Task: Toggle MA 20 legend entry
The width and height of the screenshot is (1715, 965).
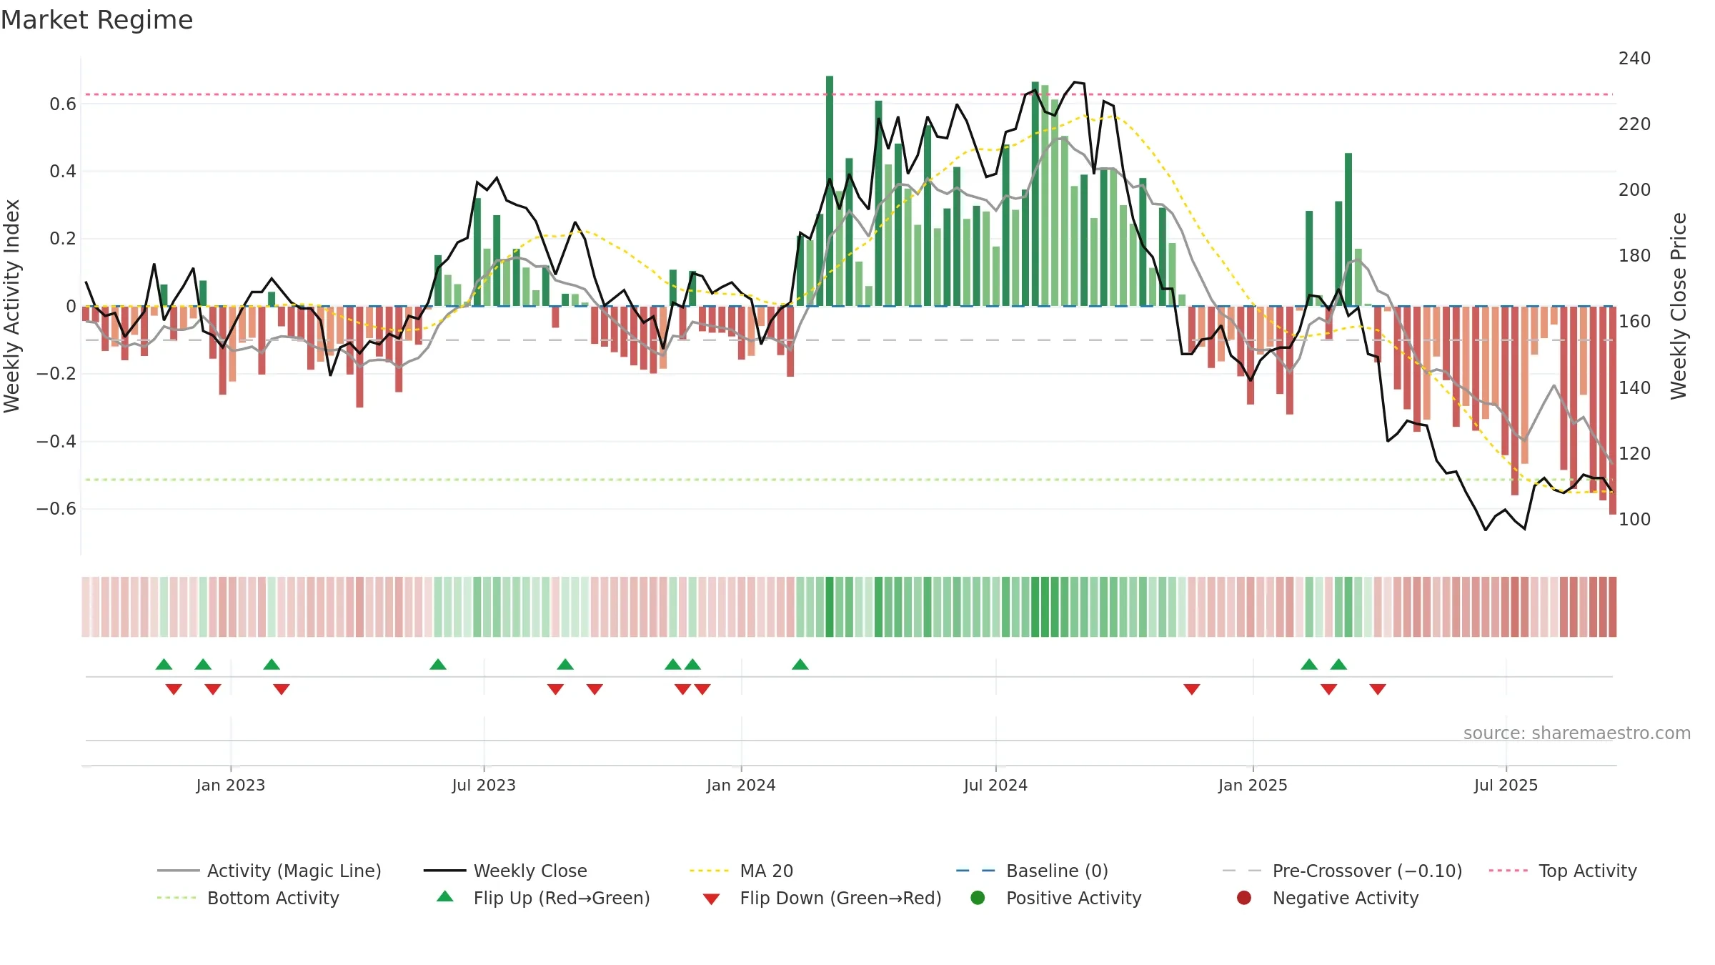Action: point(741,871)
